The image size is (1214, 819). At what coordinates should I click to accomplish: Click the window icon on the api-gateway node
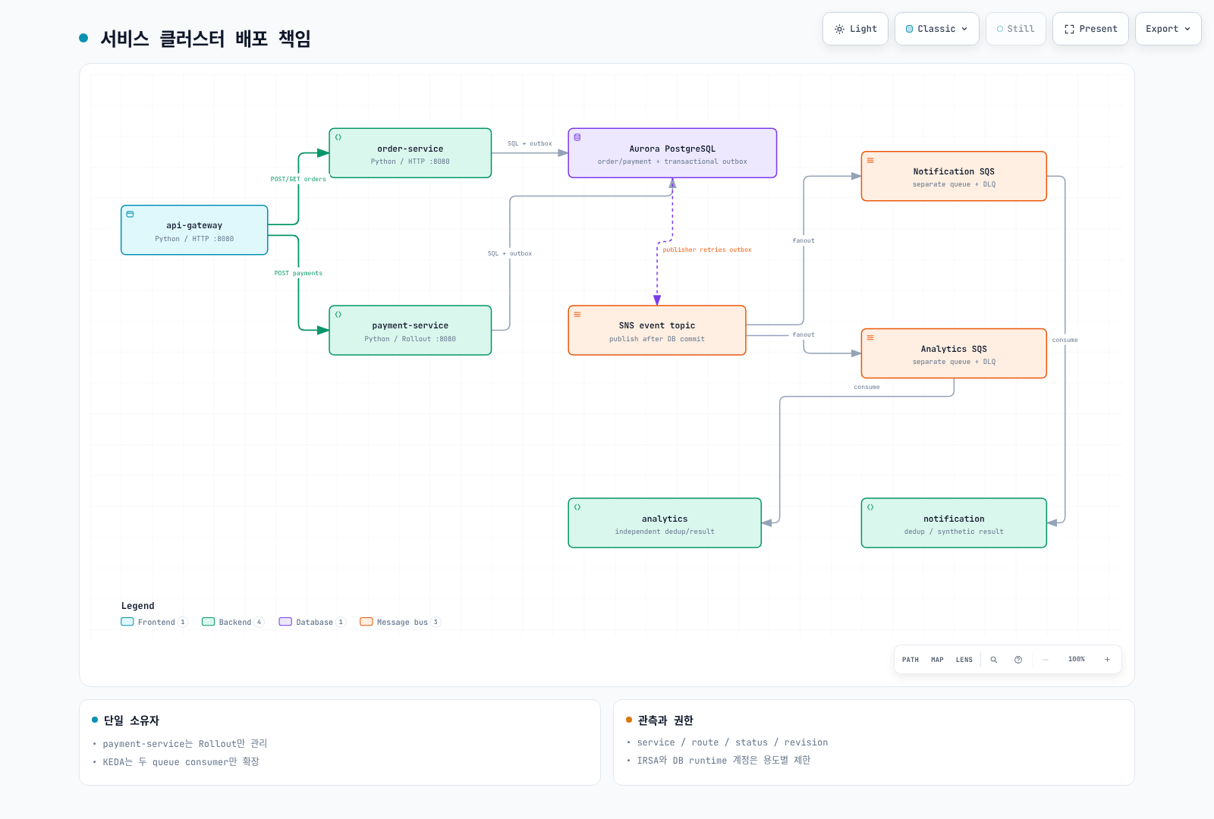130,214
